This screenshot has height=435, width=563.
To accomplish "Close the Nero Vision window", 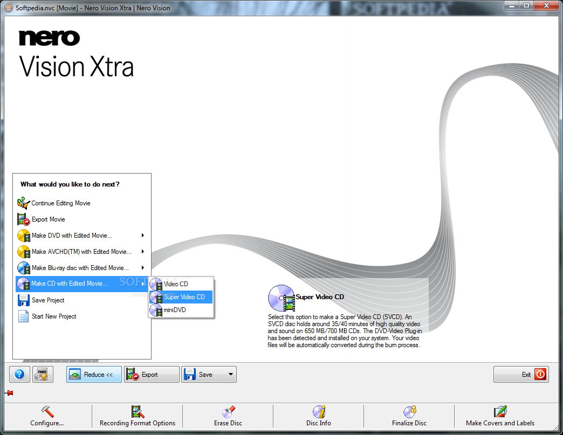I will (546, 6).
